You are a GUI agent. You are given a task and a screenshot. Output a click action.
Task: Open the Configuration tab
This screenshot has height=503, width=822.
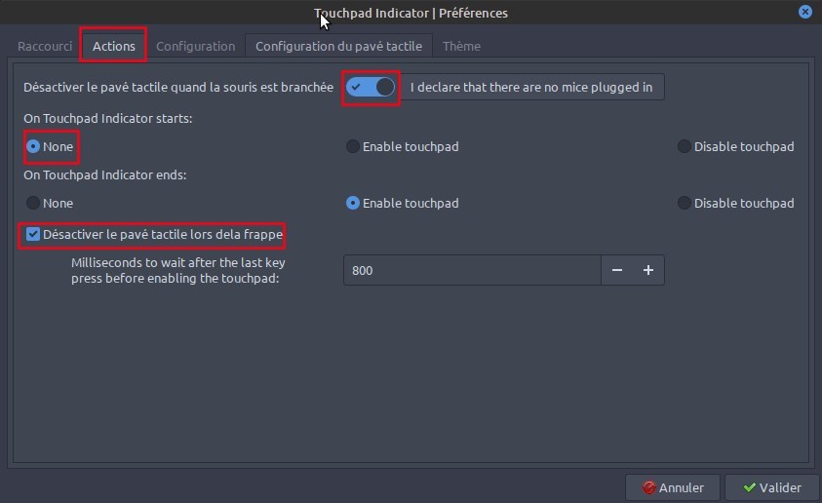coord(196,46)
